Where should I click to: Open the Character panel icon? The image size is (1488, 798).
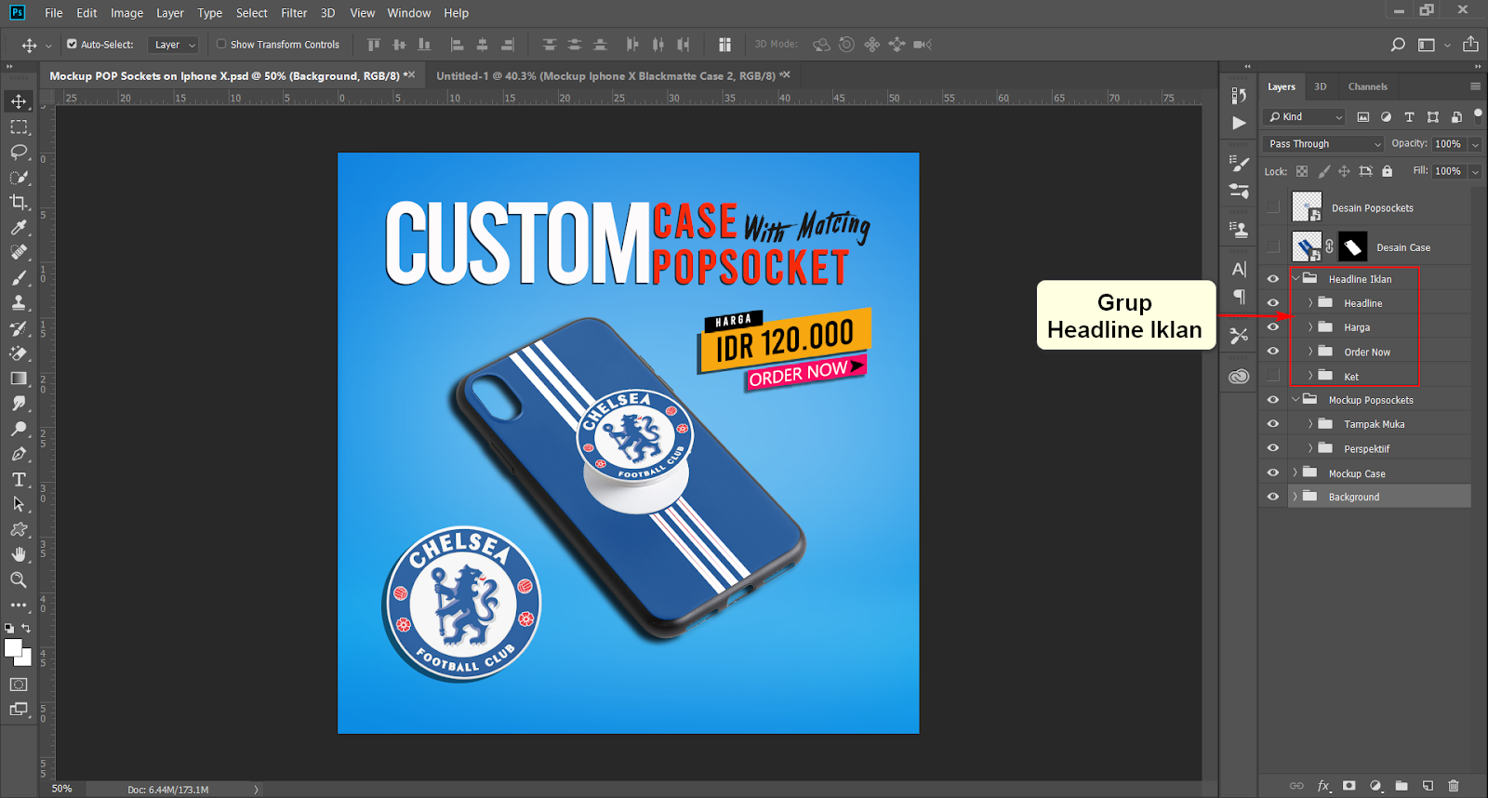tap(1239, 270)
